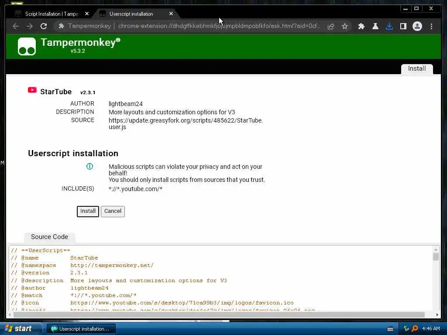Click the StarTube script title

(56, 92)
